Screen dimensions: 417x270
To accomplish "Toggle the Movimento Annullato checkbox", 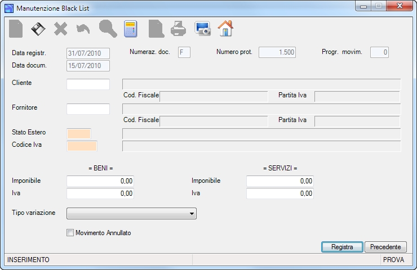I will tap(70, 233).
